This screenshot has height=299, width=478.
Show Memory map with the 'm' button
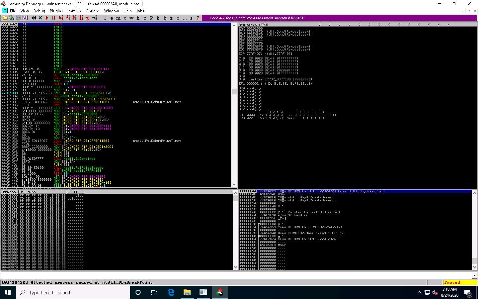click(x=118, y=18)
